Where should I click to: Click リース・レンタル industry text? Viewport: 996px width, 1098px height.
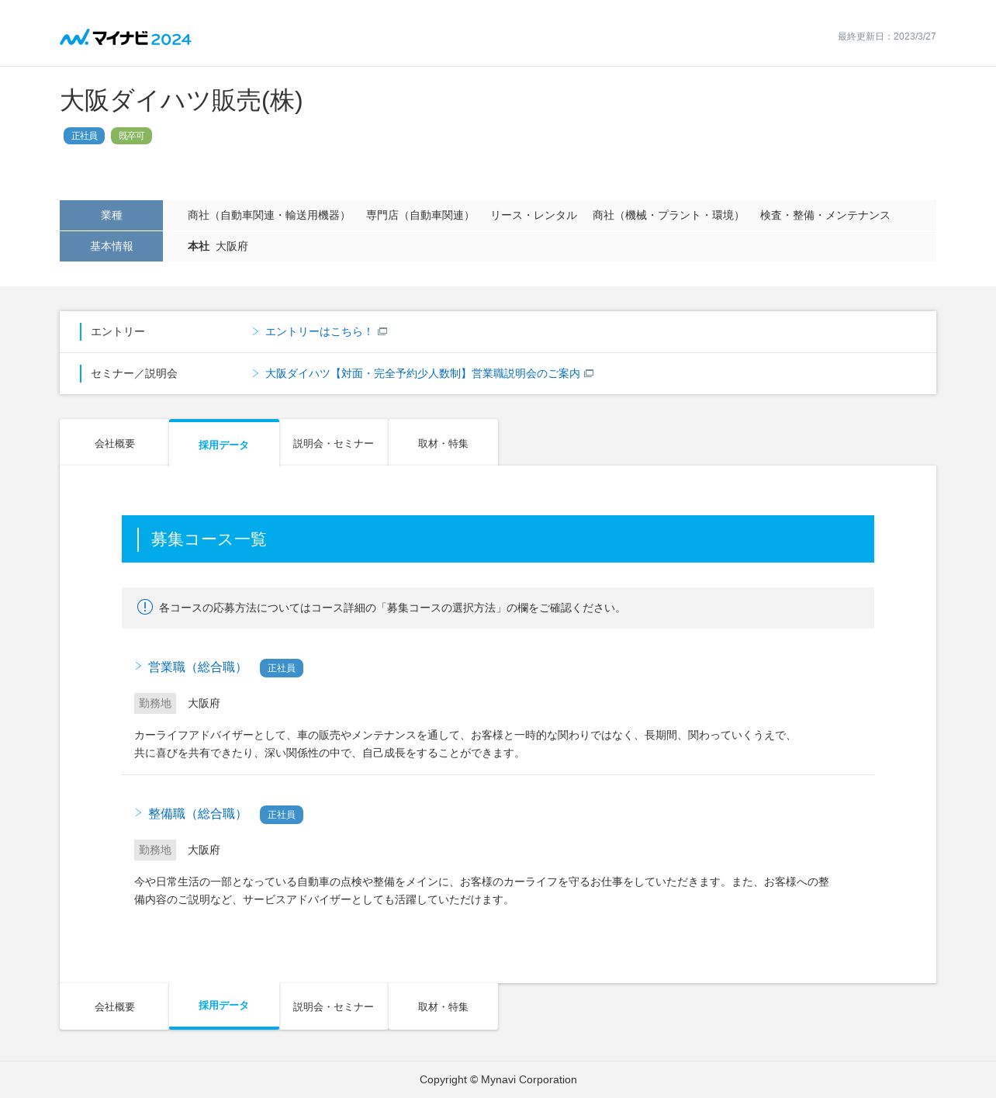(534, 215)
